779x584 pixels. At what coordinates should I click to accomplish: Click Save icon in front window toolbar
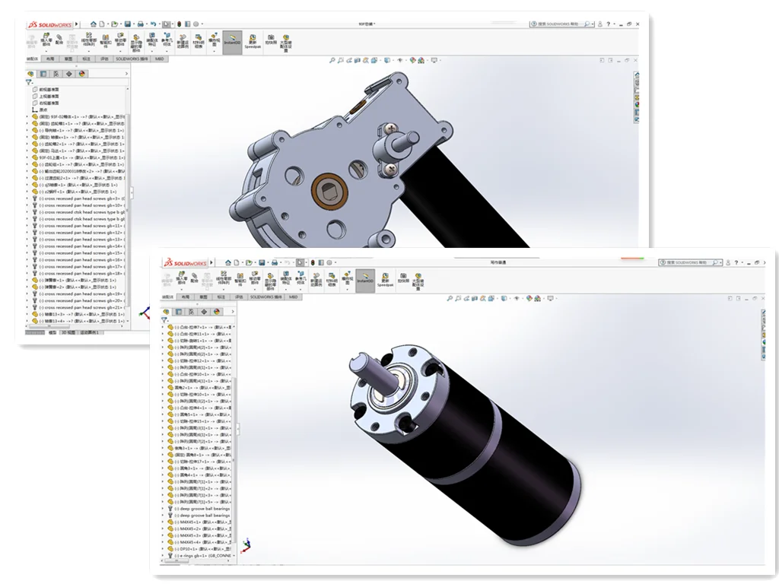[262, 262]
